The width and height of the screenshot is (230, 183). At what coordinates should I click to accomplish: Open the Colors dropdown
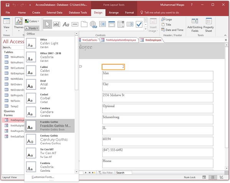[x=33, y=21]
